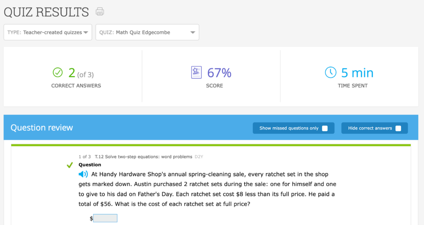Click the score certificate star icon
Image resolution: width=424 pixels, height=225 pixels.
pyautogui.click(x=196, y=73)
